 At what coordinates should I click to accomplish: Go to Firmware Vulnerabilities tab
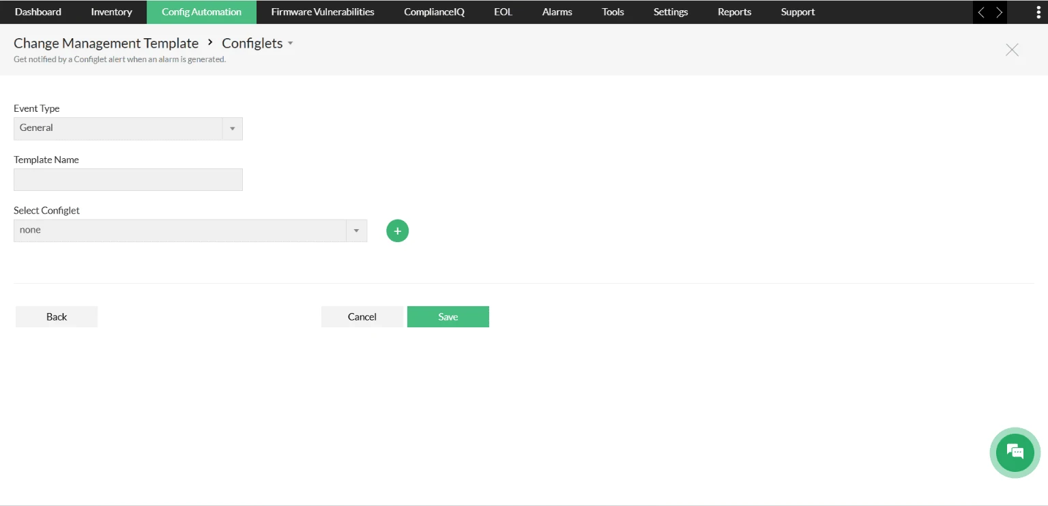323,12
